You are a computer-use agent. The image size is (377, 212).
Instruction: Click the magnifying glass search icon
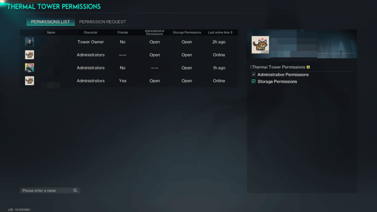pyautogui.click(x=75, y=191)
